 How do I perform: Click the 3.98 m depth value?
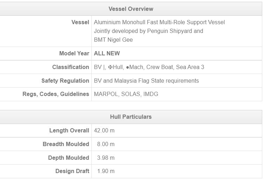[x=106, y=158]
